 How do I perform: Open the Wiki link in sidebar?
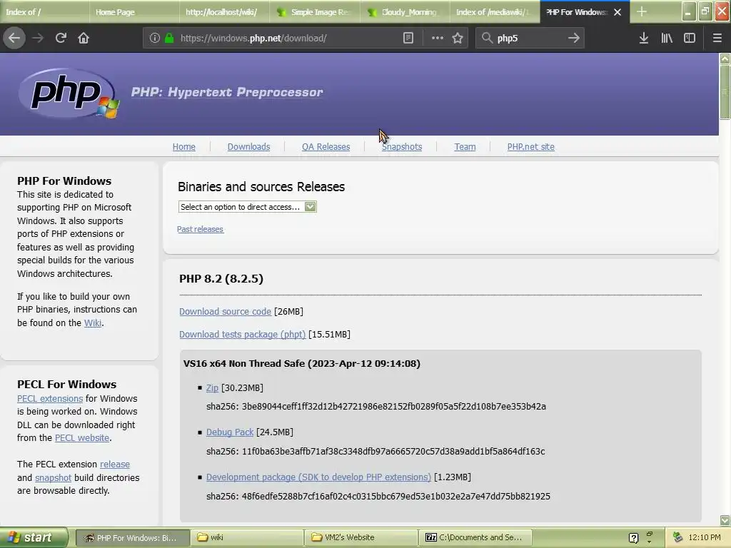tap(93, 323)
